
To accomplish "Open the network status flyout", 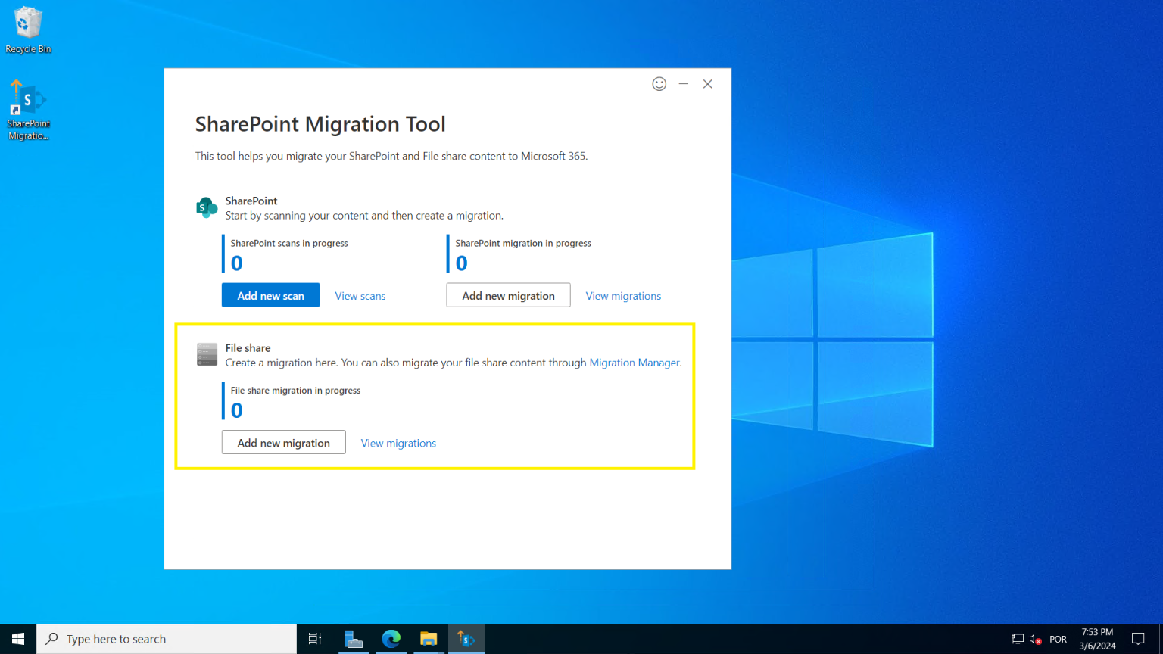I will 1017,638.
